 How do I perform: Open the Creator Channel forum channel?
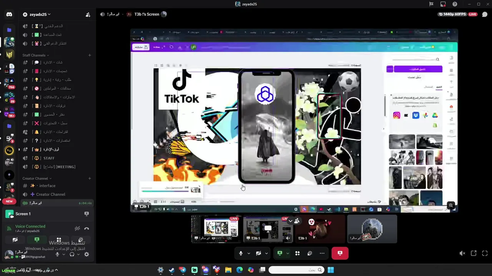[57, 194]
